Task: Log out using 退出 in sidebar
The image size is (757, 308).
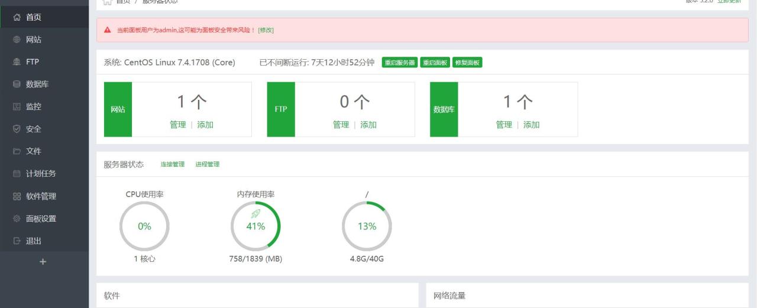Action: pos(33,241)
